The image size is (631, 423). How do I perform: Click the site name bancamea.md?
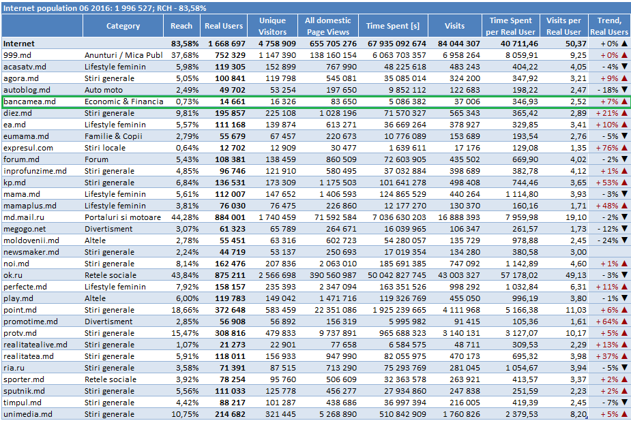29,101
